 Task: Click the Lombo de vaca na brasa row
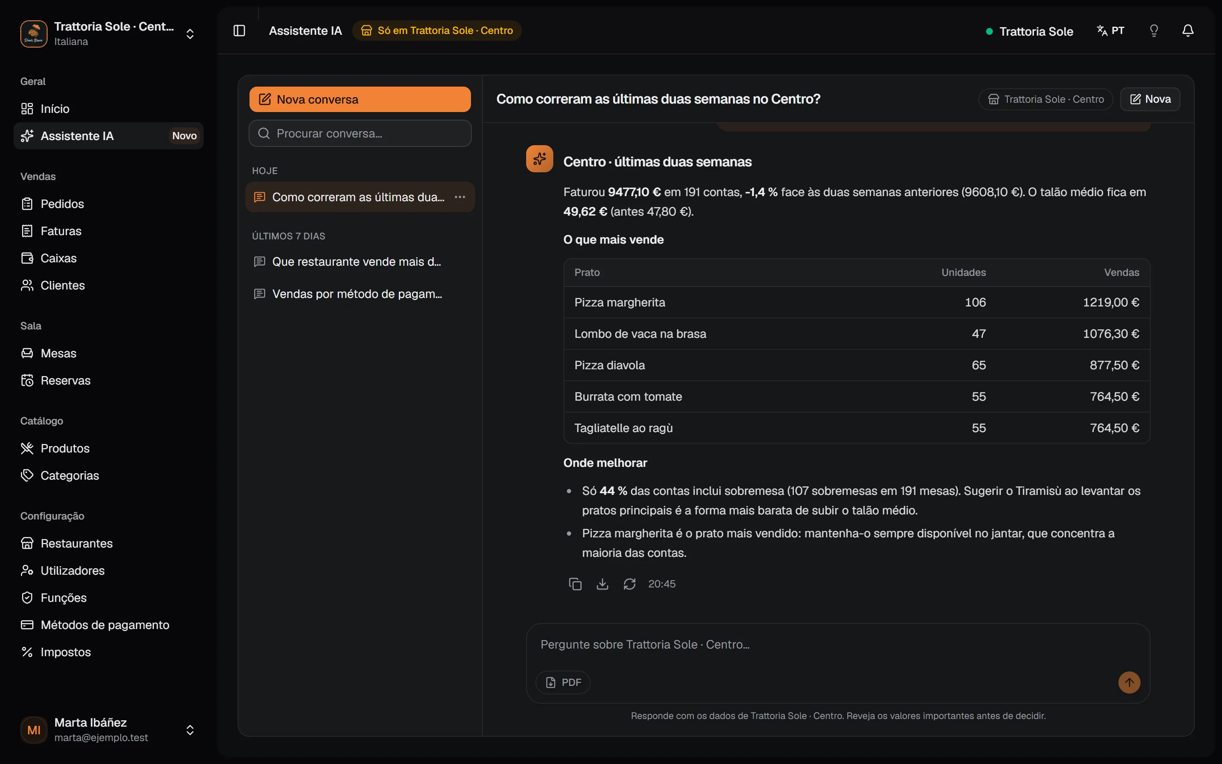856,334
